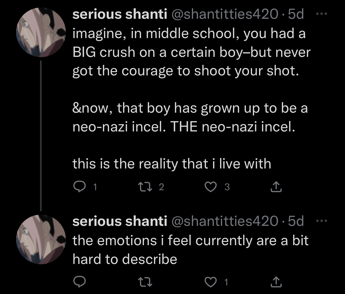Screen dimensions: 345x294
Task: Reply to the first tweet
Action: point(80,187)
